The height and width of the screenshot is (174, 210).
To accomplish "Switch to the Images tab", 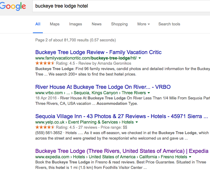I will click(x=75, y=24).
